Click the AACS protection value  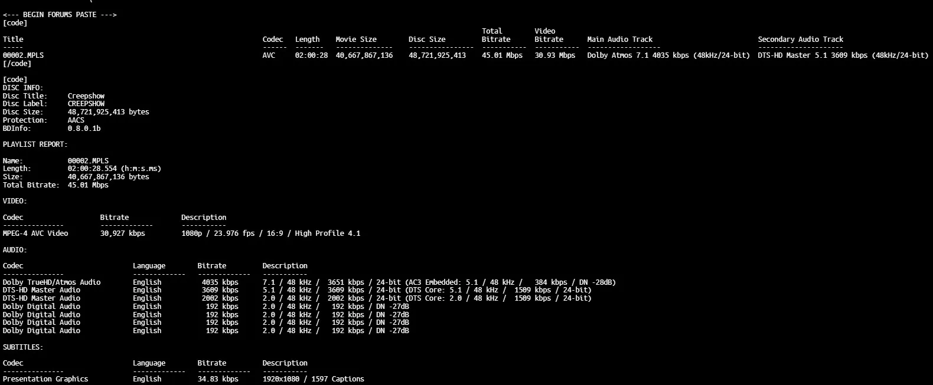click(x=76, y=120)
